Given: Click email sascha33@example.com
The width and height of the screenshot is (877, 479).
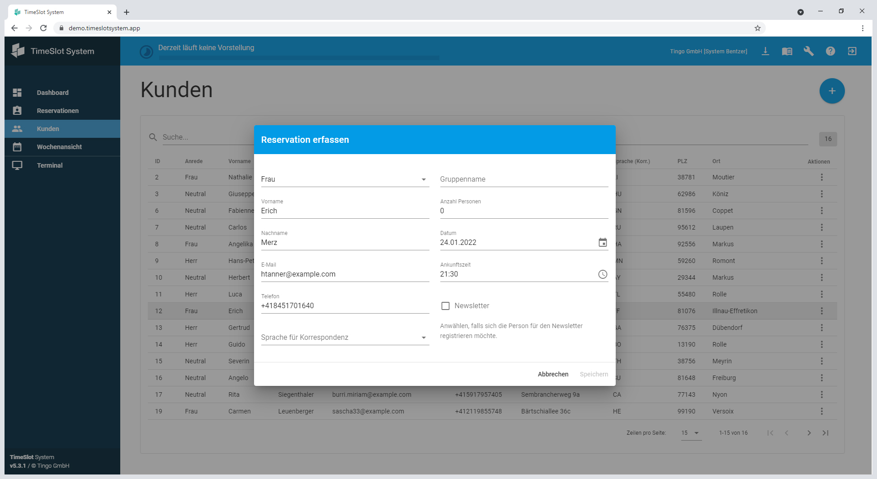Looking at the screenshot, I should tap(368, 411).
